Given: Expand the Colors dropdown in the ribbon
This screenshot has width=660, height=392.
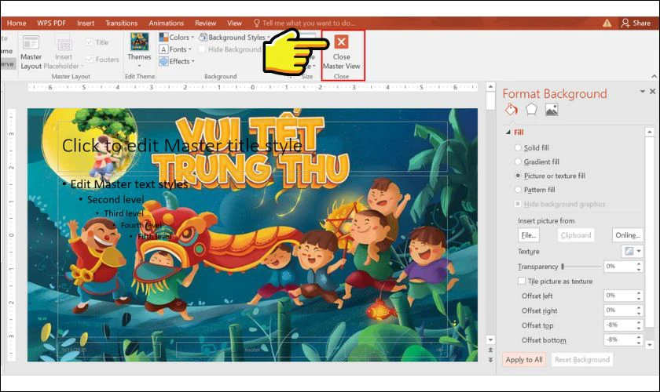Looking at the screenshot, I should pyautogui.click(x=178, y=37).
